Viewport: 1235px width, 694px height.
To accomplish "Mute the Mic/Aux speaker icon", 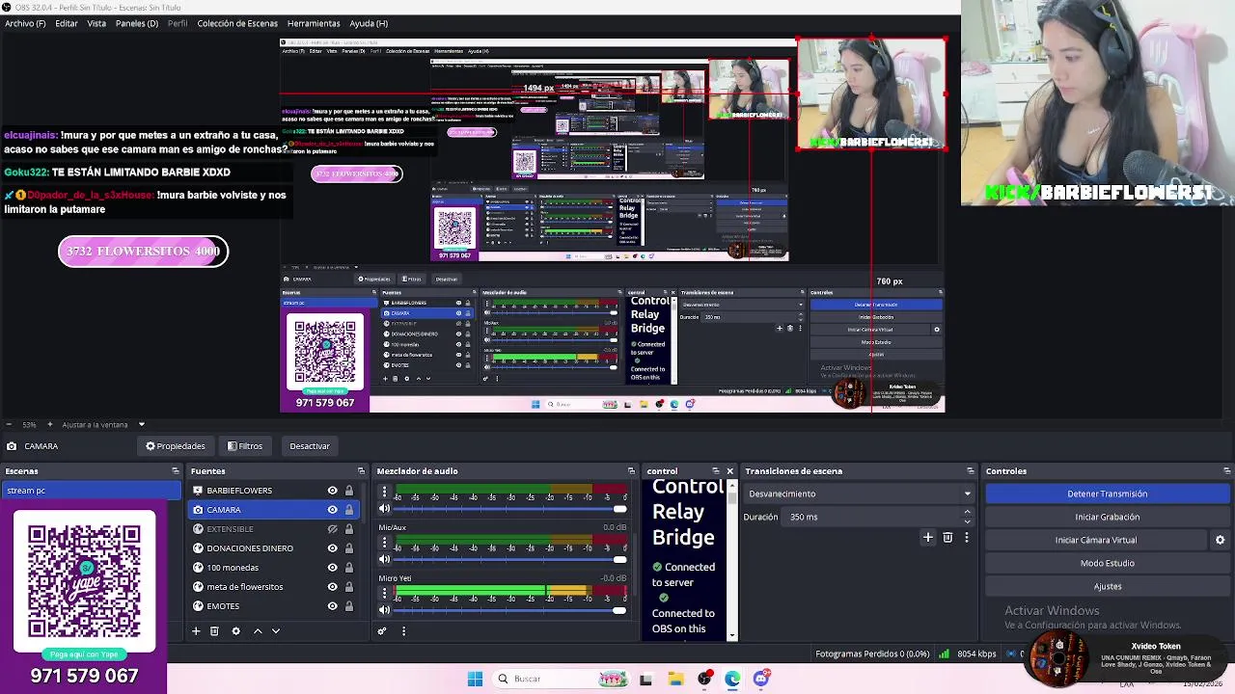I will tap(384, 559).
